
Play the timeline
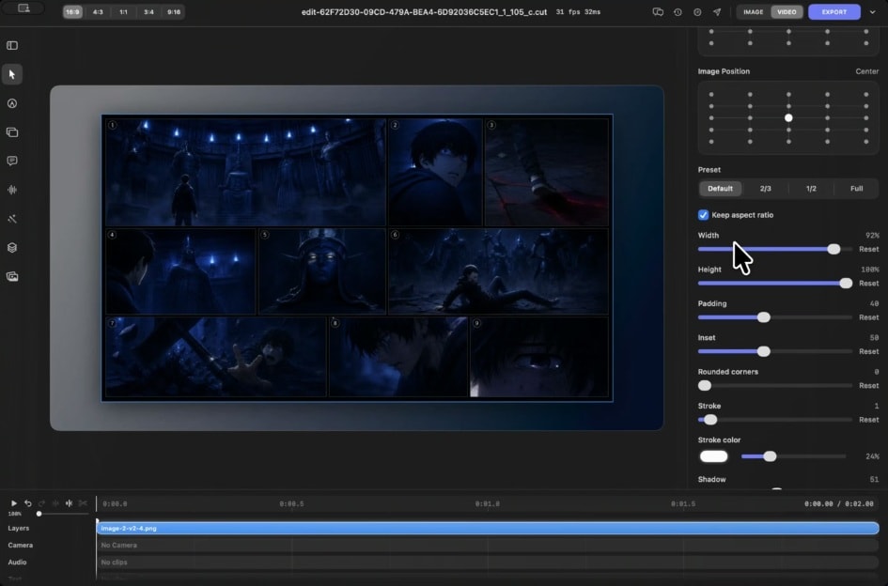pos(13,502)
